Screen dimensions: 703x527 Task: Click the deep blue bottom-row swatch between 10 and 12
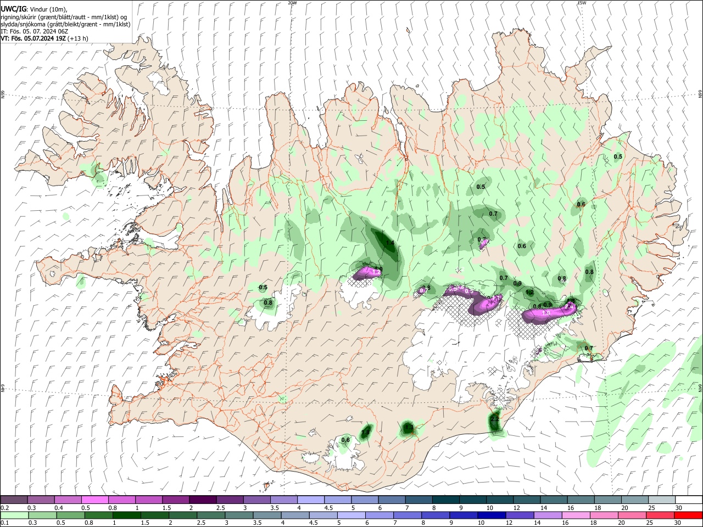point(492,515)
